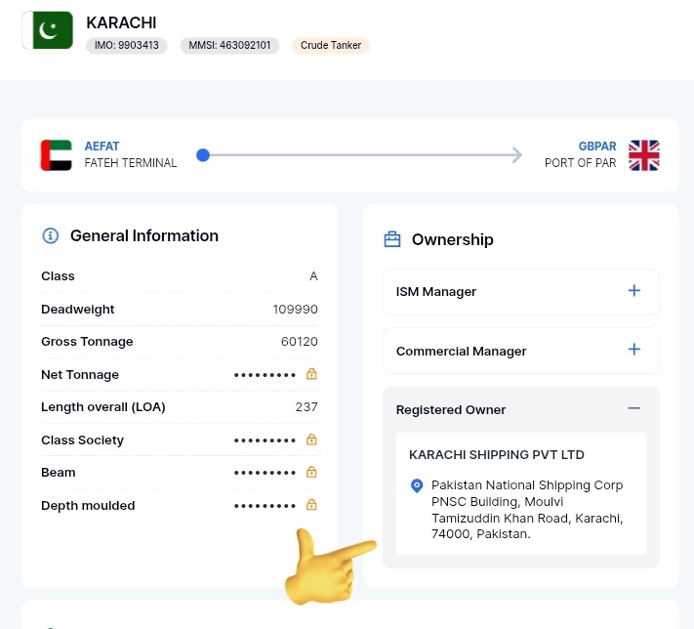Click the Pakistan flag vessel icon

coord(48,30)
